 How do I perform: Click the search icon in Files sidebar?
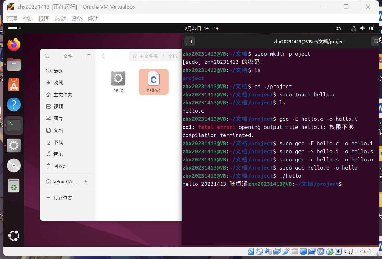tap(47, 56)
